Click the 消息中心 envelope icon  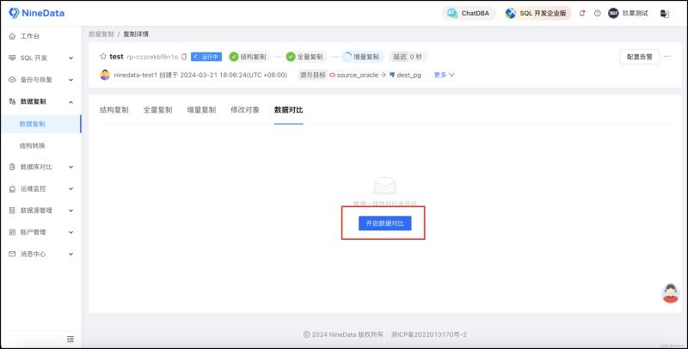pyautogui.click(x=12, y=254)
